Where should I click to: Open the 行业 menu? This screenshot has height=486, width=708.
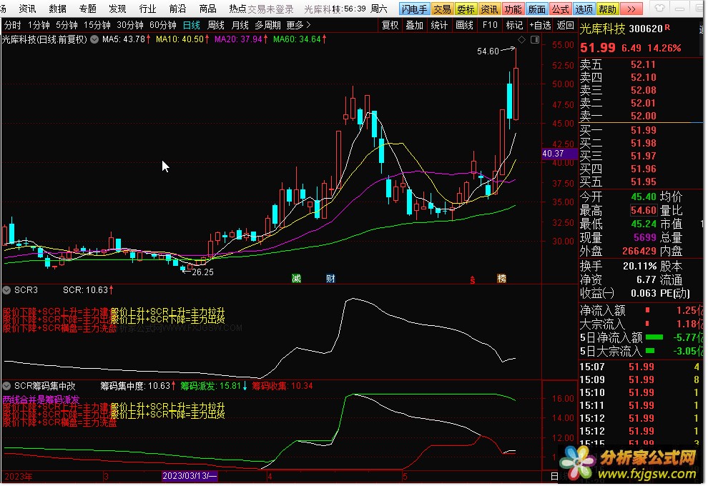147,9
